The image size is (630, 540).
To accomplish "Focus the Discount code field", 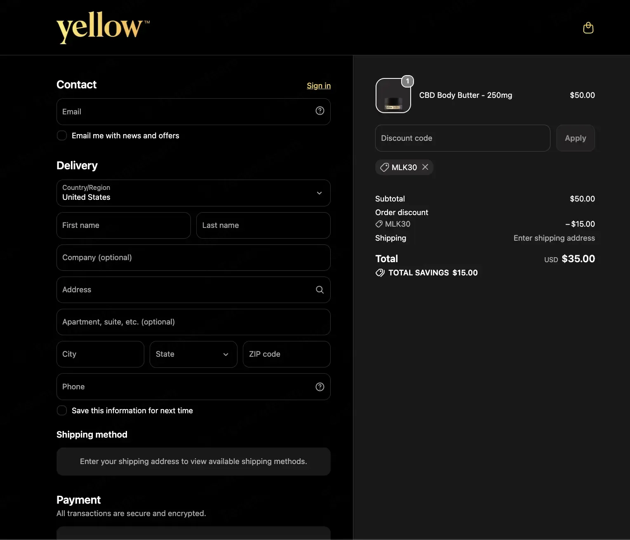I will (463, 138).
